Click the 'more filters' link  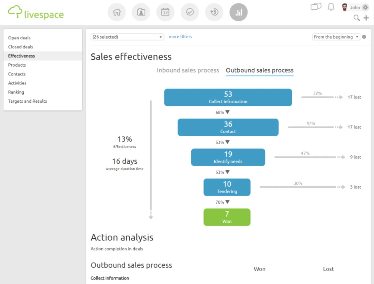pyautogui.click(x=180, y=37)
